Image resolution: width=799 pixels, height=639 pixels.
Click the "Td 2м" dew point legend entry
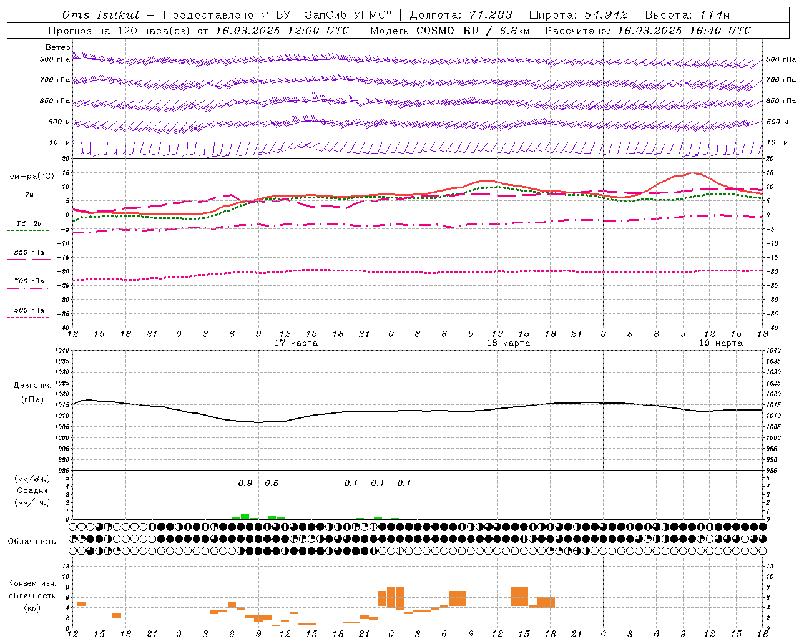pos(29,223)
